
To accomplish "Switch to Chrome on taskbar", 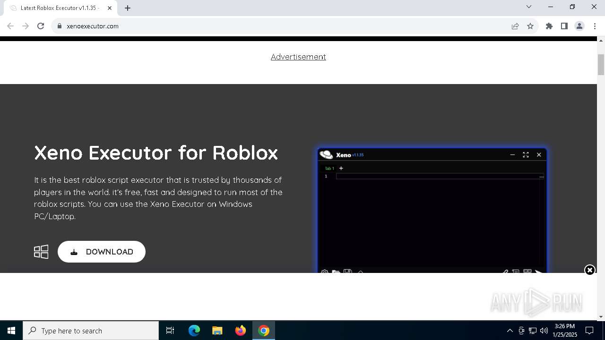I will coord(264,331).
